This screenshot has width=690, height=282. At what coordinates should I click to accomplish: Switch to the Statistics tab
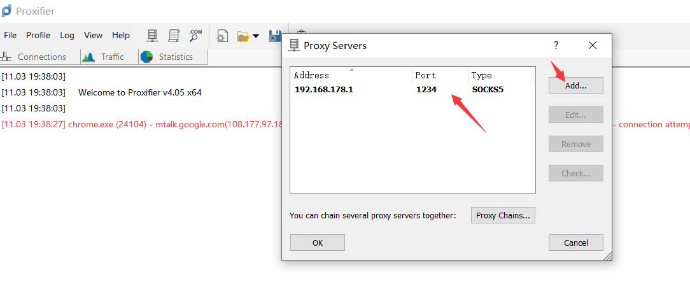[173, 57]
